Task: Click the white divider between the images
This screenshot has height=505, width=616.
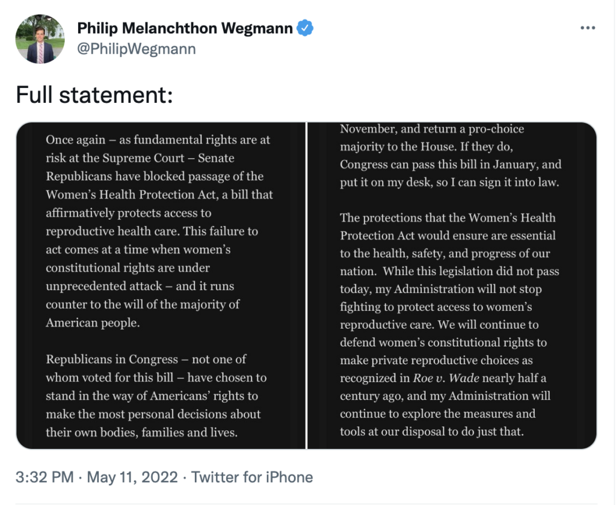Action: (x=307, y=285)
